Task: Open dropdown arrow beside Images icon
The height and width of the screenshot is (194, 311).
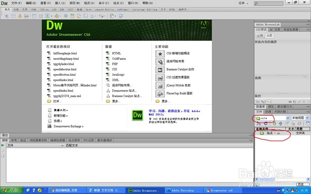Action: point(52,16)
